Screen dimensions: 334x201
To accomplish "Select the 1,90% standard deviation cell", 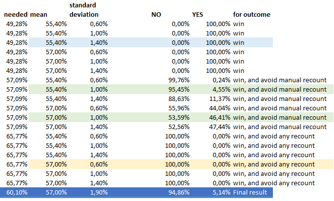I will click(98, 192).
